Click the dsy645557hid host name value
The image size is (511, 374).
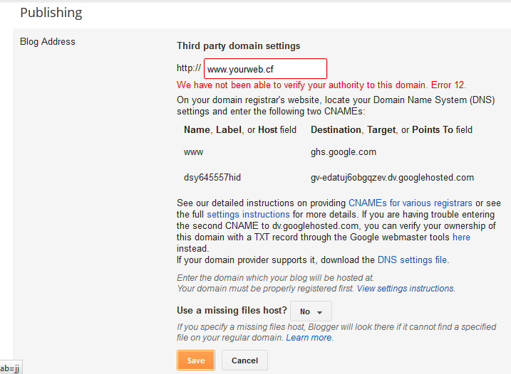(x=212, y=177)
